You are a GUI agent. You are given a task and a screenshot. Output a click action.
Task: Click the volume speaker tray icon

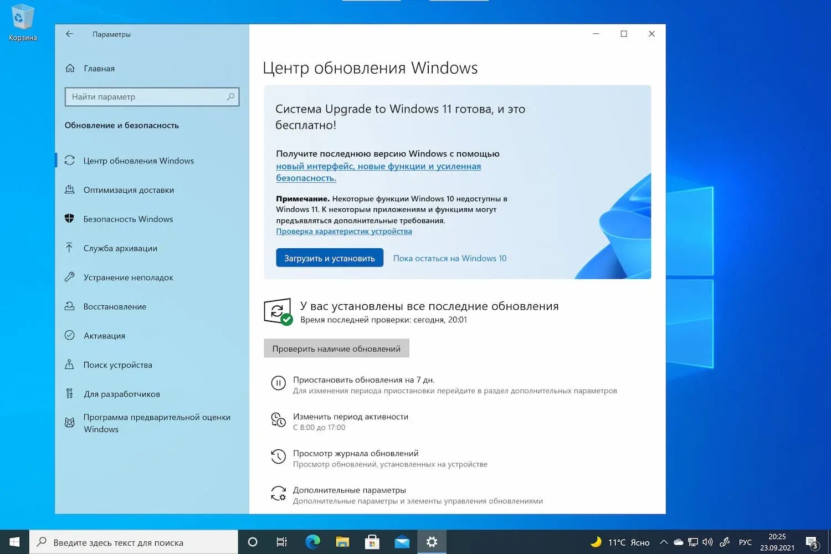coord(707,542)
